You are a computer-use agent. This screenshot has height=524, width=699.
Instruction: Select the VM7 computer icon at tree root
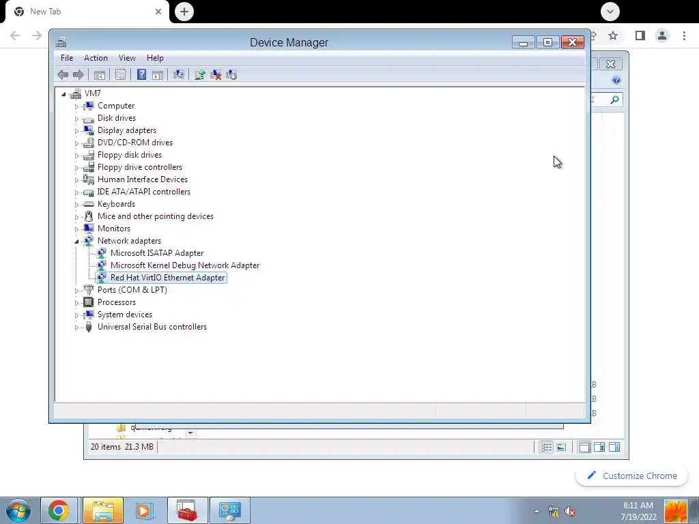coord(76,93)
